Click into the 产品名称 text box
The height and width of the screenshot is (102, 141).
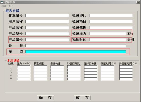47,27
